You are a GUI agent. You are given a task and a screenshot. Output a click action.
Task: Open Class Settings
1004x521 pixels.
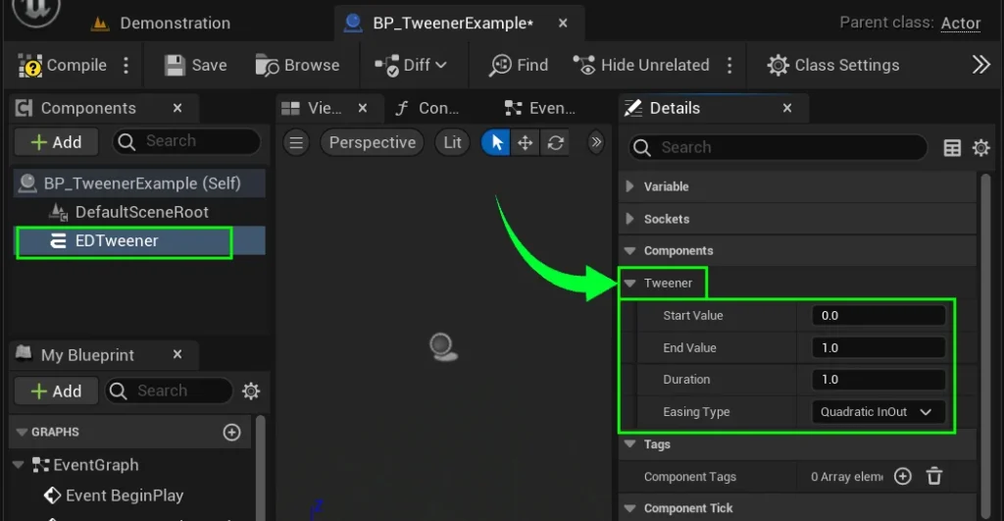click(x=832, y=66)
